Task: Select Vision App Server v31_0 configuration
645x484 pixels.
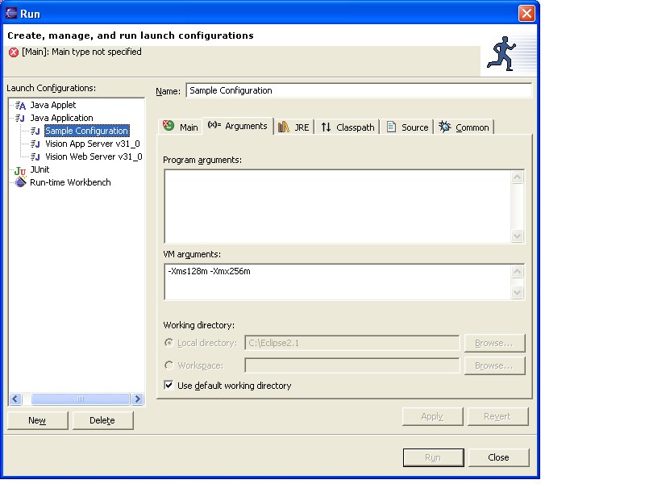Action: pos(93,144)
